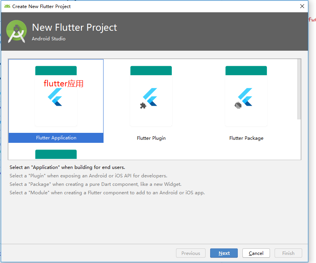Click the Cancel button
This screenshot has height=263, width=316.
click(256, 253)
